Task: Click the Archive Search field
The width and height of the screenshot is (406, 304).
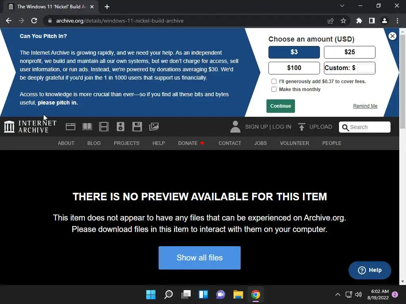Action: [x=365, y=127]
